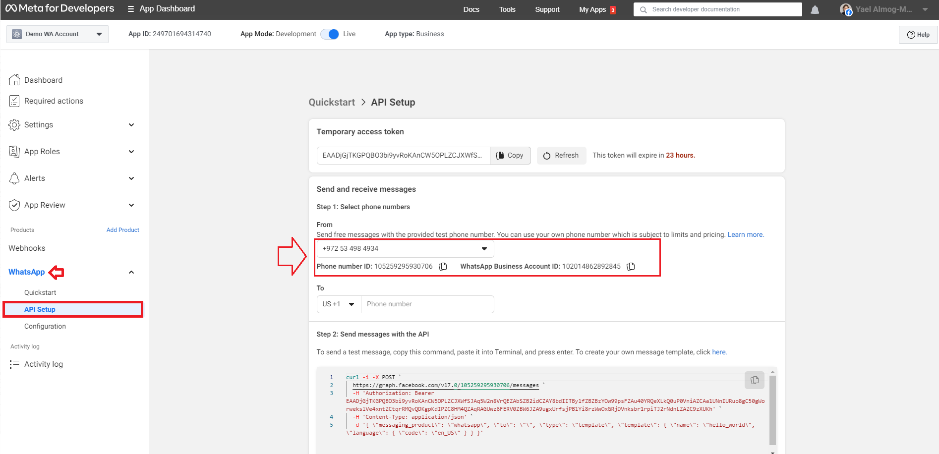
Task: Click the Required actions sidebar label
Action: (54, 101)
